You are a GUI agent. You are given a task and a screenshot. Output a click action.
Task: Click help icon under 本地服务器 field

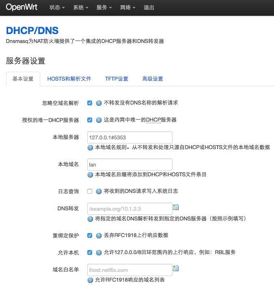click(x=90, y=148)
